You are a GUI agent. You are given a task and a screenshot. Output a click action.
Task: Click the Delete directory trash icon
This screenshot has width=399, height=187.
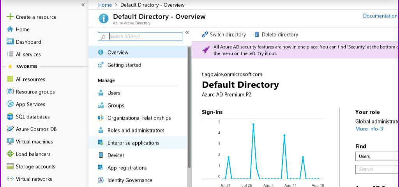coord(257,34)
